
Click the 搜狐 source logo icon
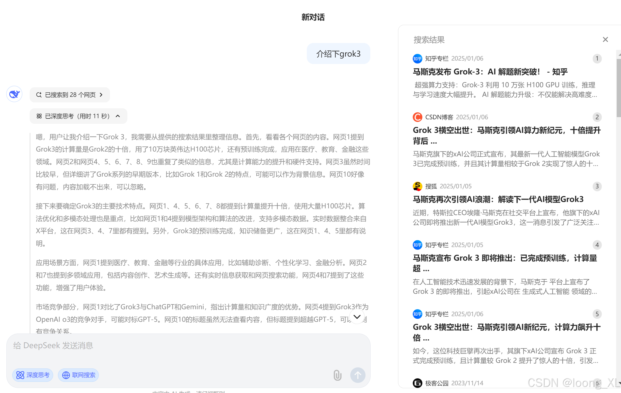[417, 186]
